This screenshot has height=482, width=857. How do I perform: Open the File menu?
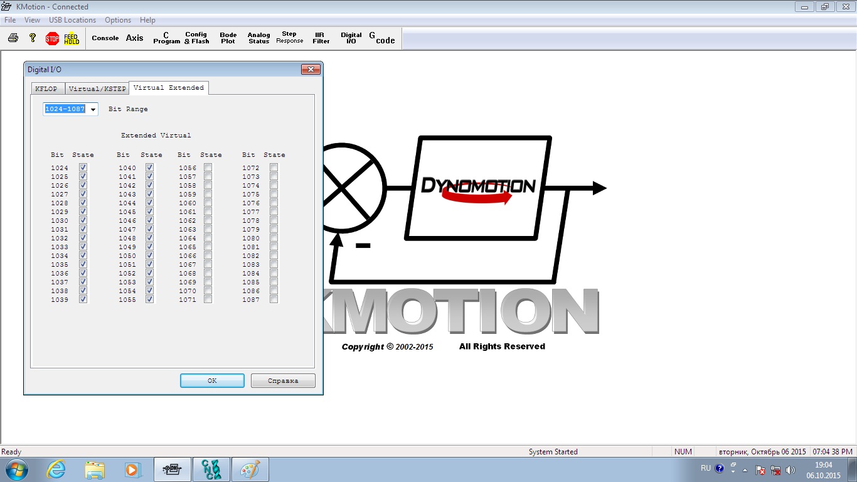pyautogui.click(x=10, y=20)
